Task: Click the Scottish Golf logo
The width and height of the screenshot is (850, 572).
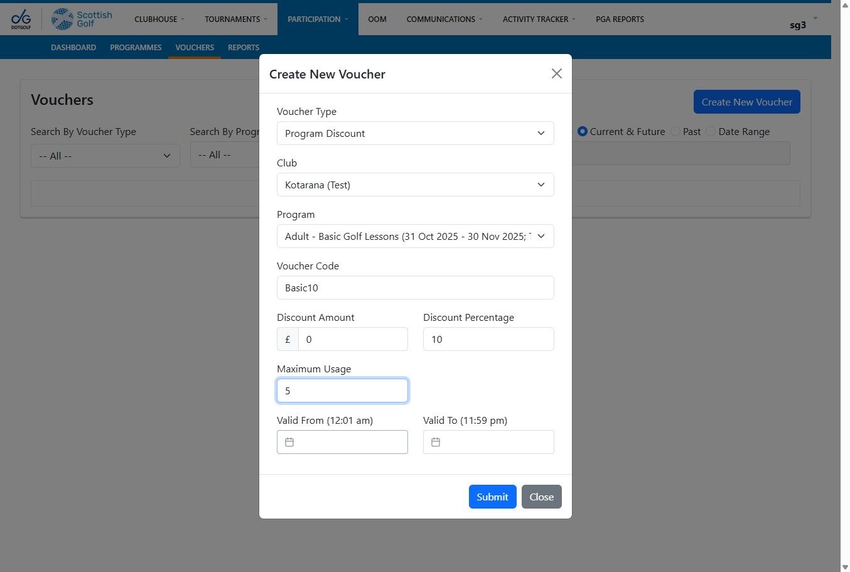Action: (82, 19)
